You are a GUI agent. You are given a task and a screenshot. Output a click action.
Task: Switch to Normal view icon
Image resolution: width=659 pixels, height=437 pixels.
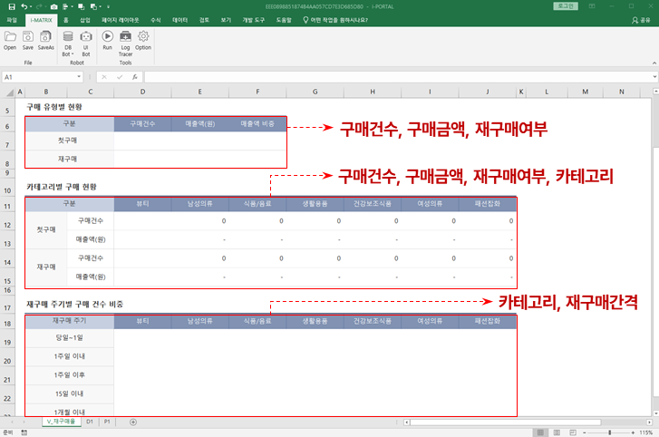(540, 432)
